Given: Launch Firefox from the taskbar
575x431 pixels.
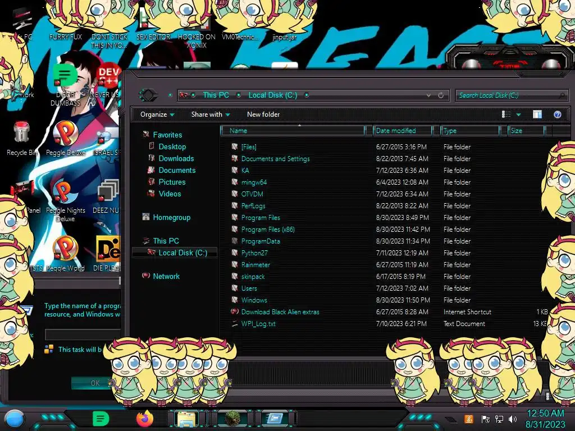Looking at the screenshot, I should 145,419.
